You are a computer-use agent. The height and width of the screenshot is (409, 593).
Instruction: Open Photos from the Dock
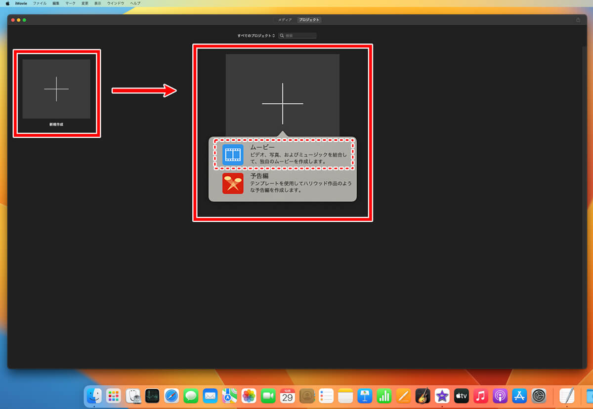click(x=249, y=396)
